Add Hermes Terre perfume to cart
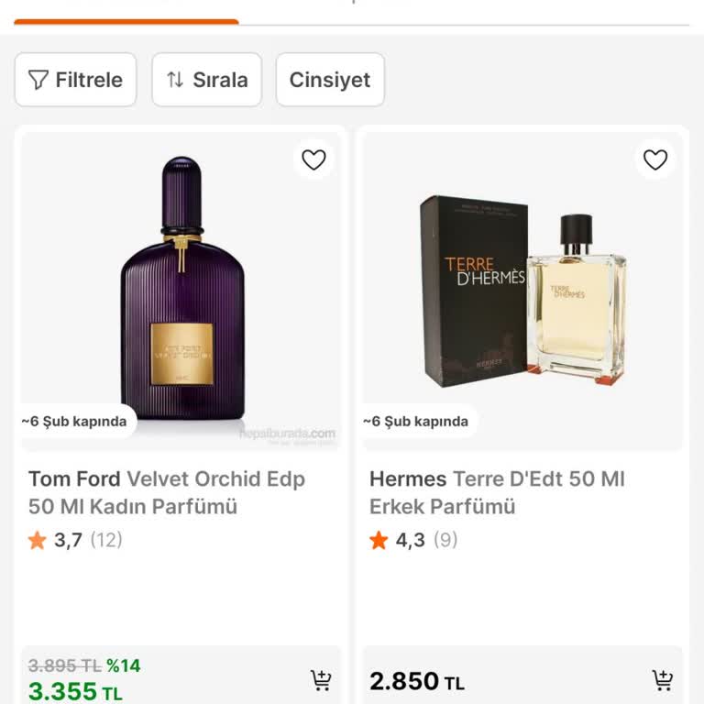The width and height of the screenshot is (704, 704). [x=662, y=680]
